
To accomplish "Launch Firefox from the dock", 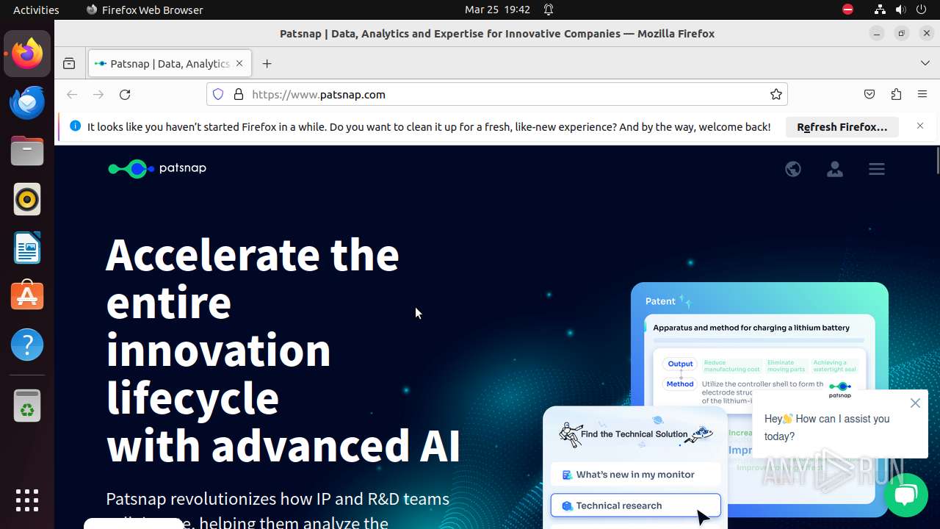I will pyautogui.click(x=27, y=54).
